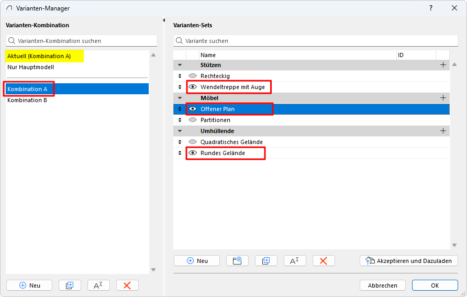Click Varianten-Kombination suchen search field
The width and height of the screenshot is (467, 297).
[x=82, y=41]
